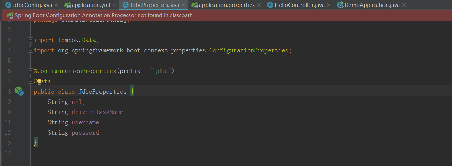Click the @ConfigurationProperties annotation
Viewport: 452px width, 166px height.
(75, 71)
